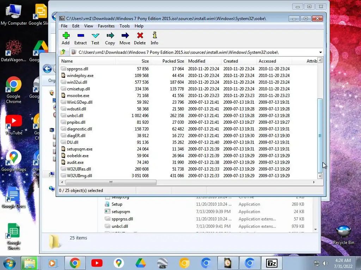The image size is (361, 270).
Task: Click the volume icon in system tray
Action: (325, 263)
